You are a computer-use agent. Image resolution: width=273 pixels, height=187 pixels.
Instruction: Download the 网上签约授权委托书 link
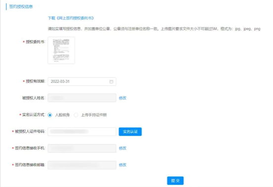click(x=71, y=18)
